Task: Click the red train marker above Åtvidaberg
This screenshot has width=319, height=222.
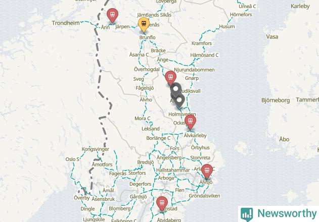Action: pyautogui.click(x=162, y=203)
